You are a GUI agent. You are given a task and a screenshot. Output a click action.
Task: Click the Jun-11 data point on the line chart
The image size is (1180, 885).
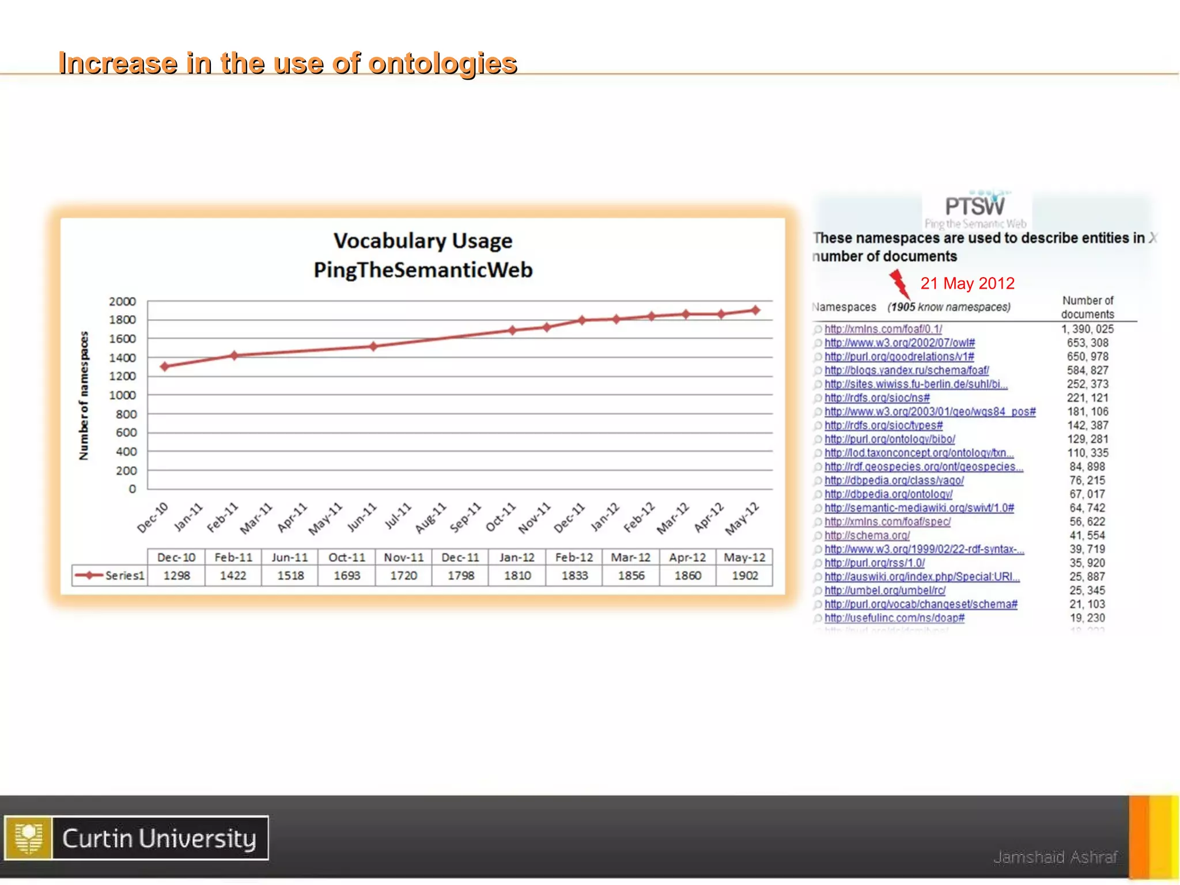click(x=373, y=346)
